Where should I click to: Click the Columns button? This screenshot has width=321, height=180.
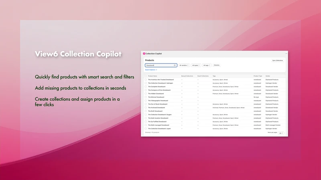point(217,65)
